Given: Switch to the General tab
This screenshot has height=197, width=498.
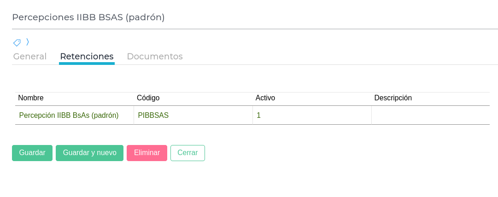Looking at the screenshot, I should [30, 57].
